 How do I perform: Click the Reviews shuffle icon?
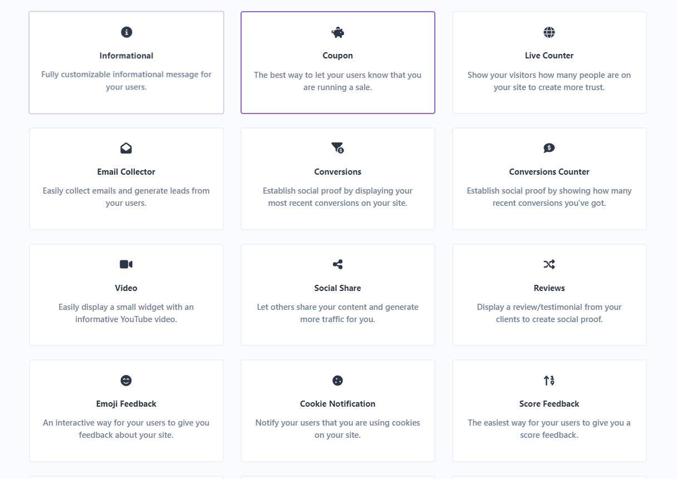[549, 264]
